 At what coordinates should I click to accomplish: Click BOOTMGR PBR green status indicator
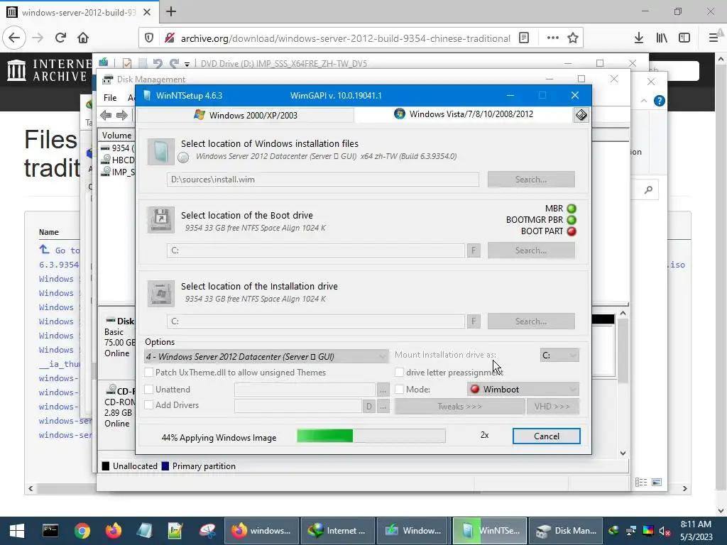pos(572,220)
